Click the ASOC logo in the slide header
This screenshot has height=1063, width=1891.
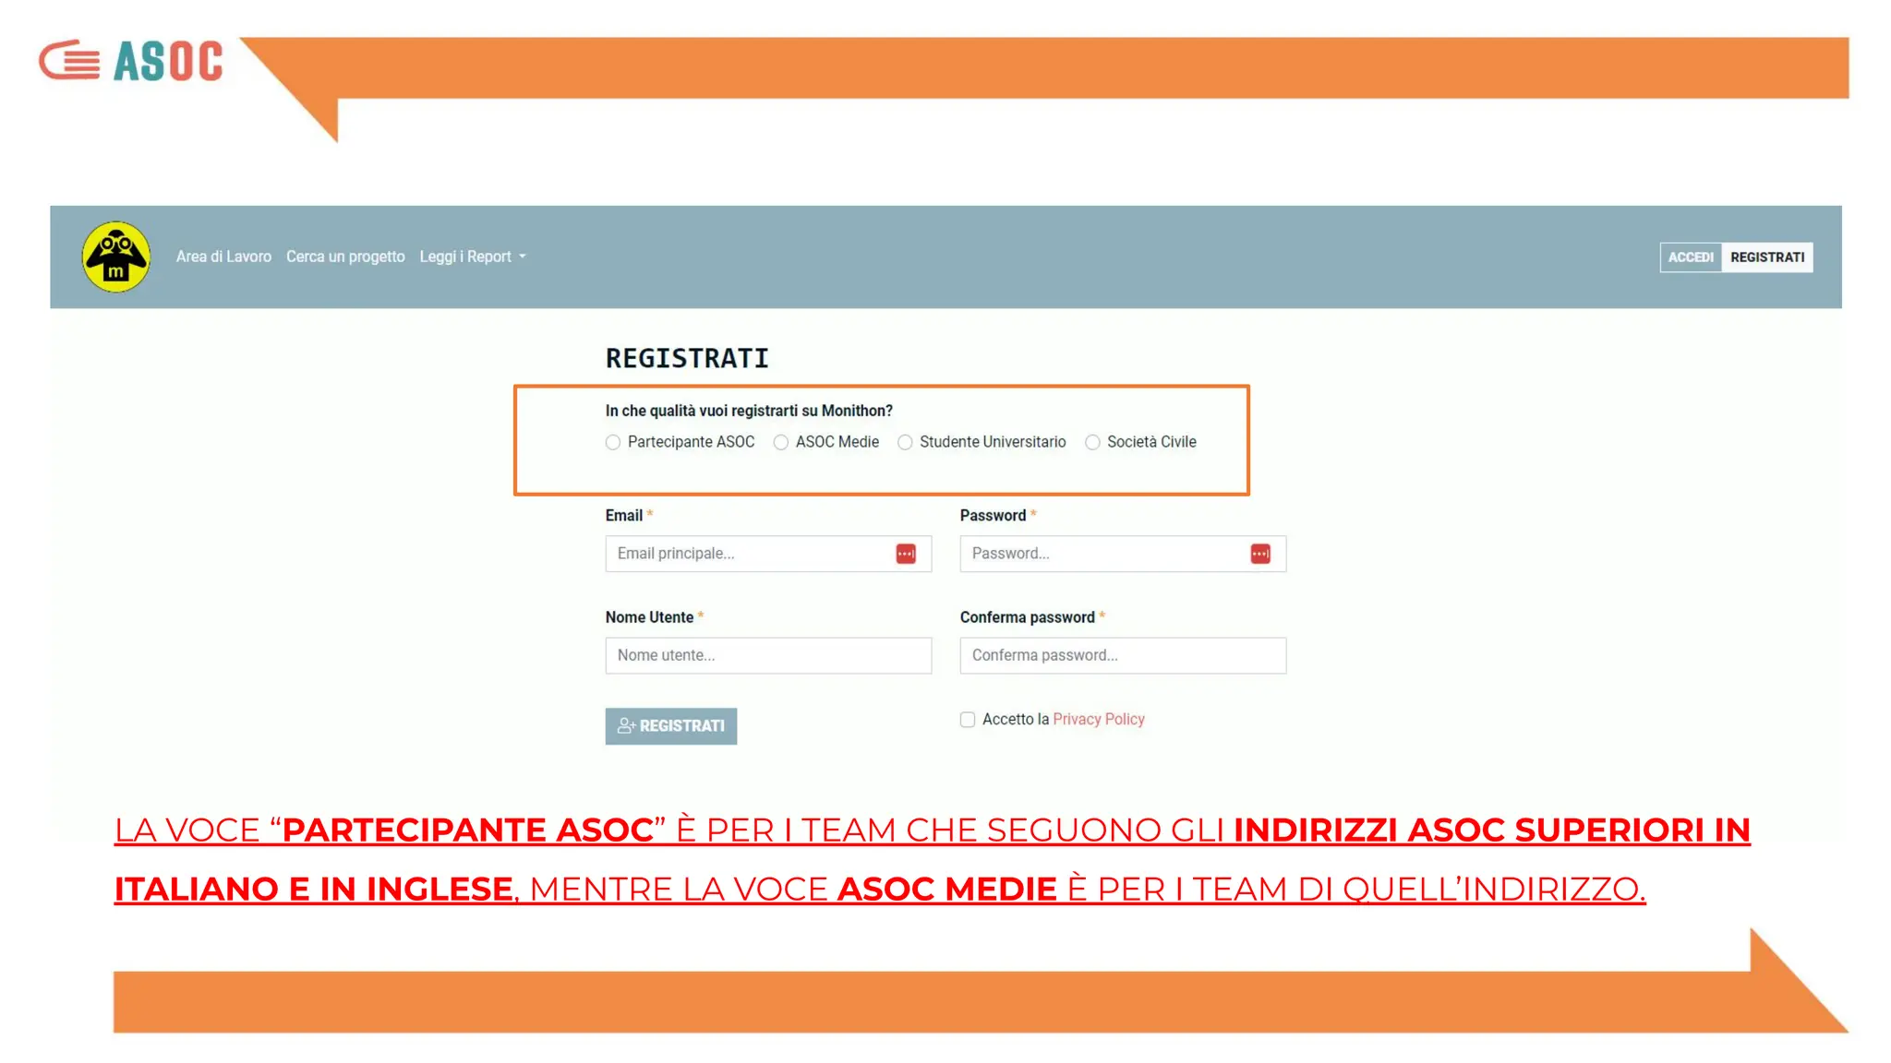tap(130, 61)
